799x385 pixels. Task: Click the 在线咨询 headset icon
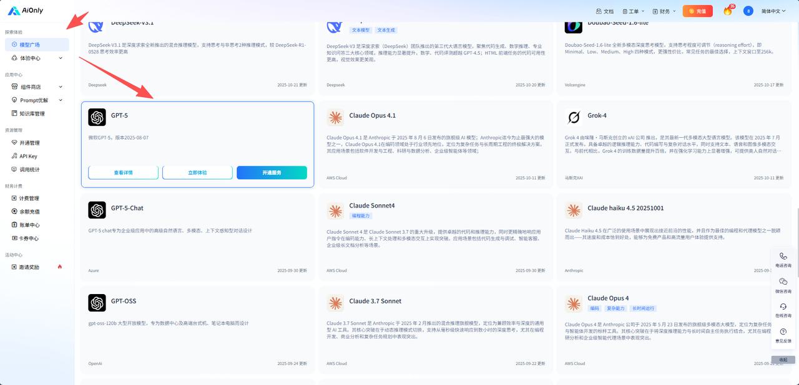[x=783, y=307]
